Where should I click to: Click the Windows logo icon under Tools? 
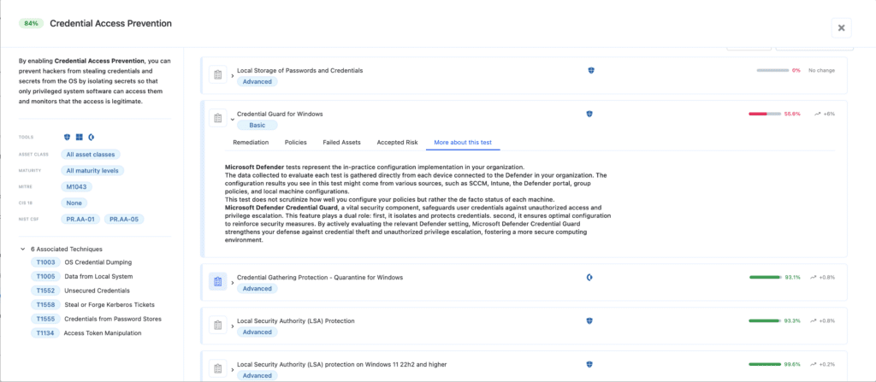click(x=79, y=137)
